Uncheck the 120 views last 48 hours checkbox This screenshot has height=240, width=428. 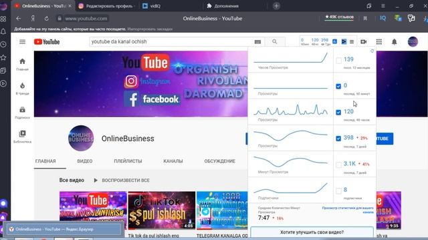point(338,113)
